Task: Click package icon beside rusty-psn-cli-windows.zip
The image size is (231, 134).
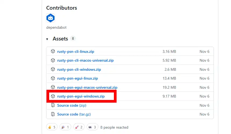Action: click(53, 69)
